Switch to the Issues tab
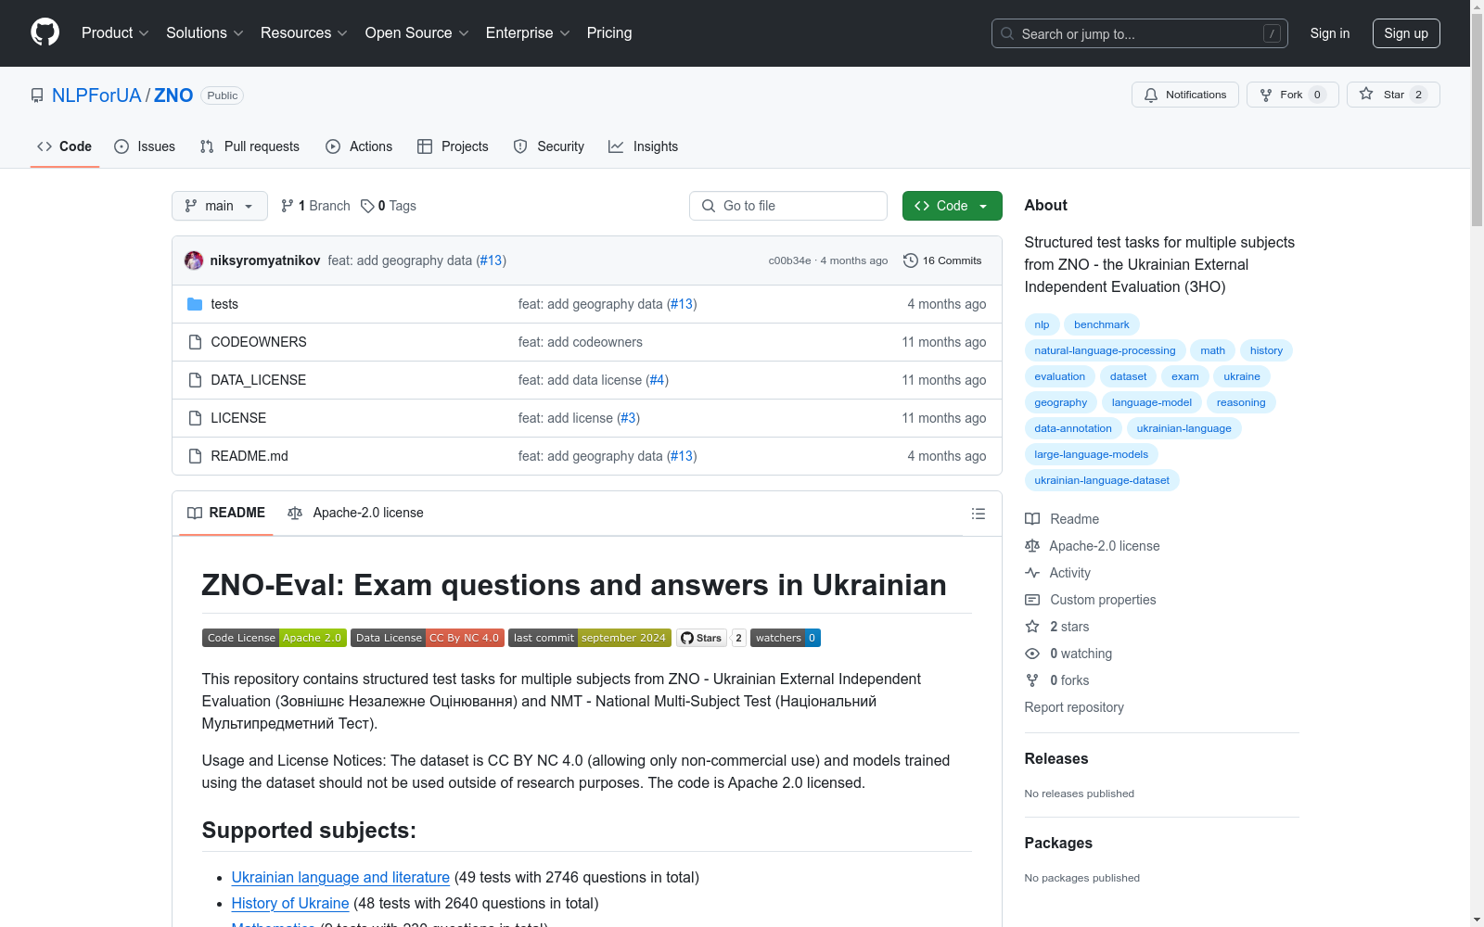 (x=145, y=146)
